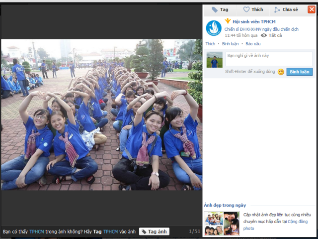Click the timestamp 11:44 tối hôm qua

241,35
